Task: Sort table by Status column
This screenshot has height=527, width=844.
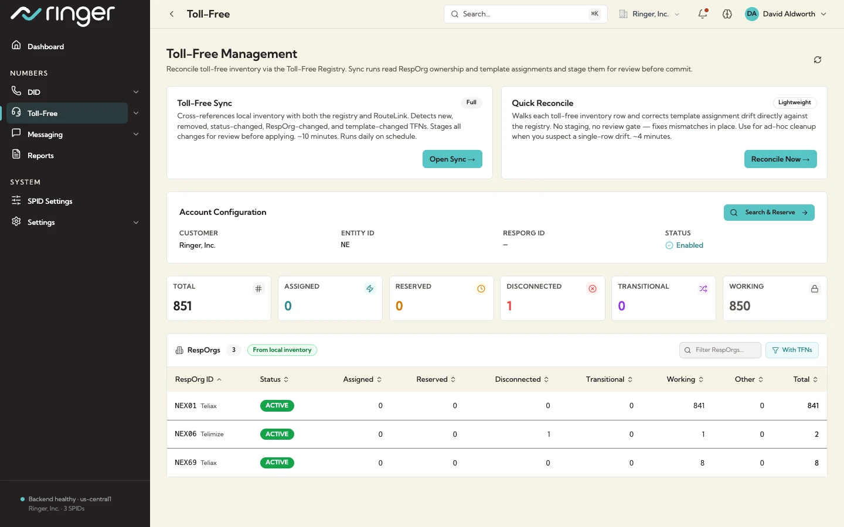Action: [x=274, y=379]
